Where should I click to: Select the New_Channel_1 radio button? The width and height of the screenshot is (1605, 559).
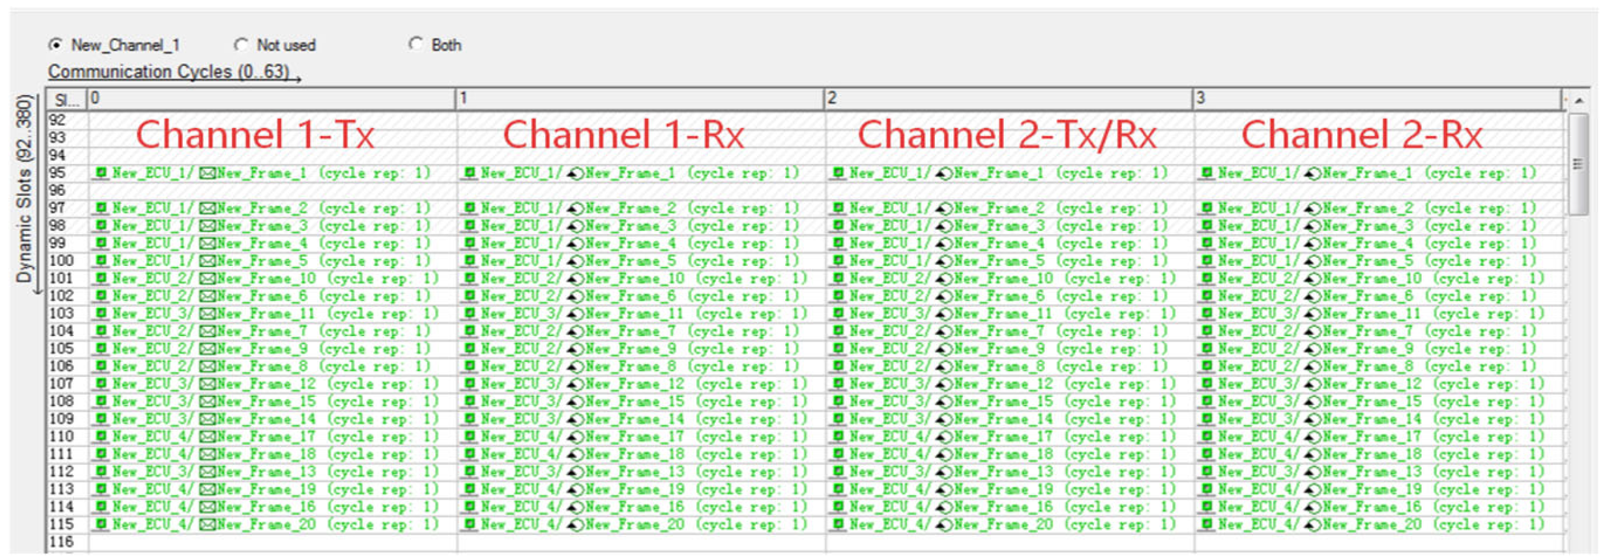click(56, 45)
